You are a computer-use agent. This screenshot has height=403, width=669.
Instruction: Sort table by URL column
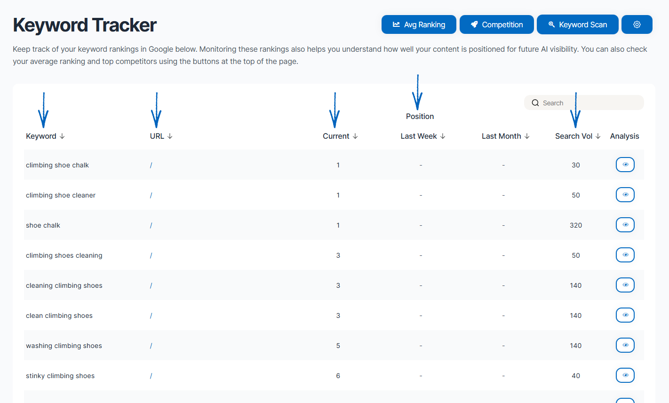coord(161,136)
